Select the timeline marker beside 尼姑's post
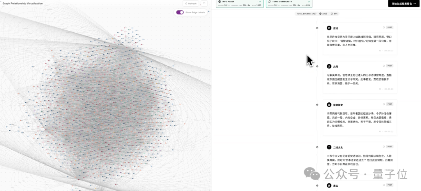Viewport: 421px width, 191px height. point(317,28)
